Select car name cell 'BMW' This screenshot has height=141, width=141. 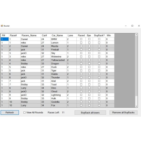click(x=59, y=39)
